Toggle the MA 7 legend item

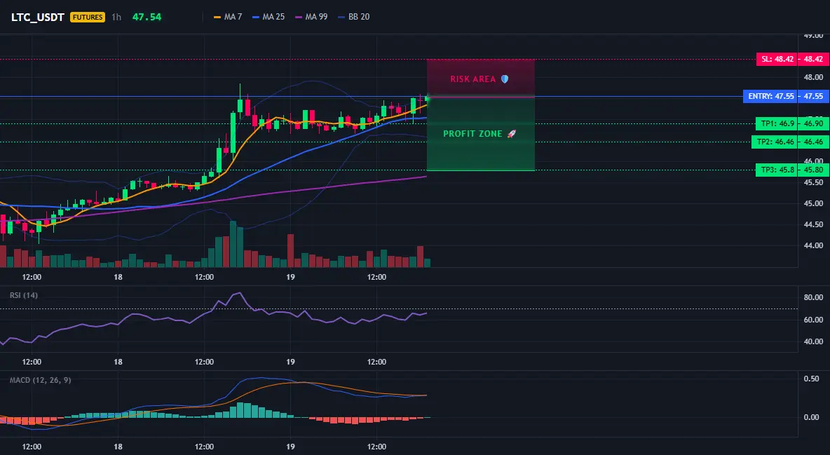coord(228,17)
